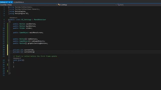The width and height of the screenshot is (161, 90).
Task: Place cursor in 'currentGrap' on line 21
Action: (x=29, y=52)
